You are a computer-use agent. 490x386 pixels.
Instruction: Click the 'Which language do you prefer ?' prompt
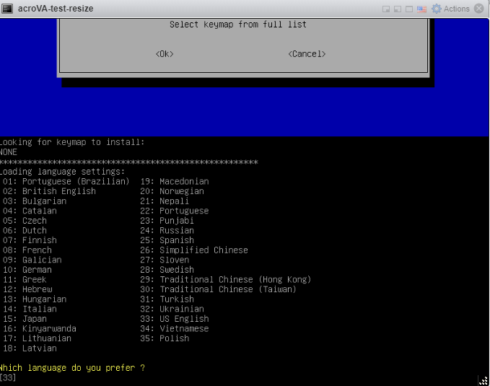click(x=72, y=368)
